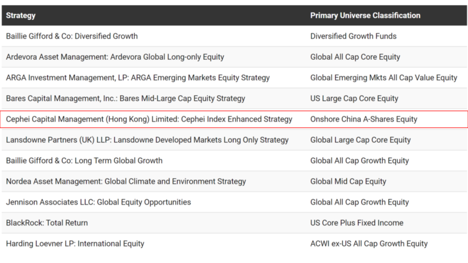Select Lansdowne Developed Markets Long Only Strategy
This screenshot has height=263, width=468.
147,140
